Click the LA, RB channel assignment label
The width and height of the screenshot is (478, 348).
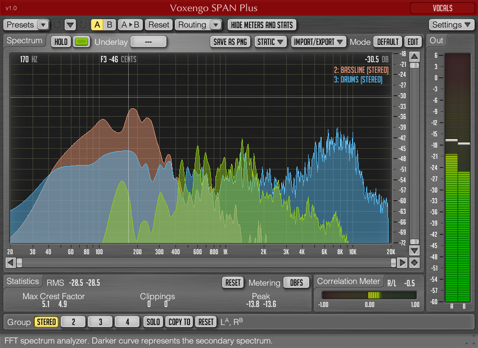pyautogui.click(x=232, y=322)
